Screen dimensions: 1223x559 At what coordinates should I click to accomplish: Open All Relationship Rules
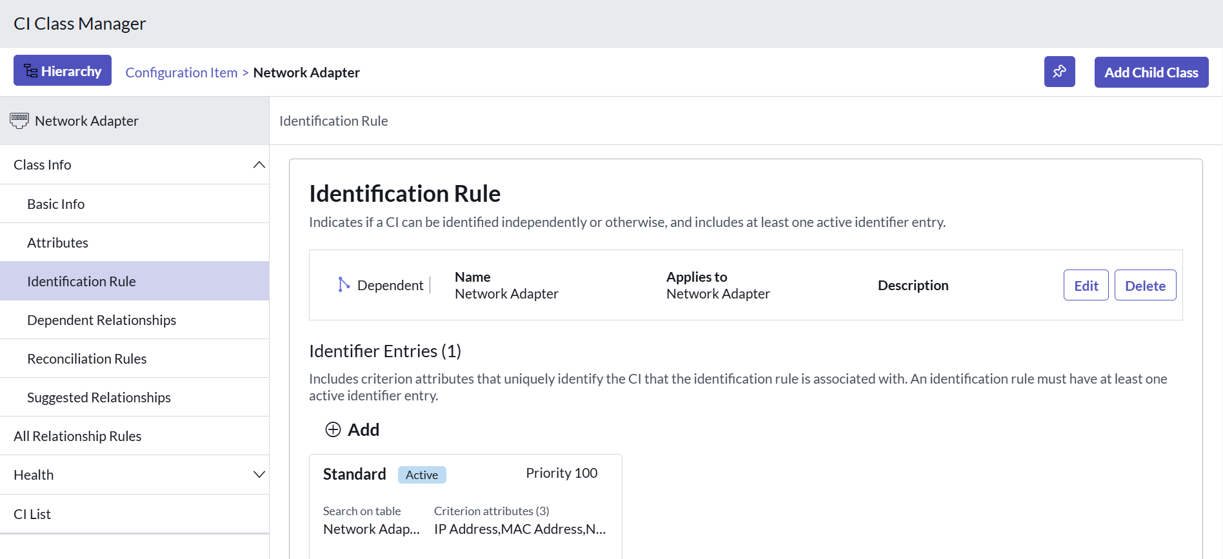pyautogui.click(x=77, y=436)
